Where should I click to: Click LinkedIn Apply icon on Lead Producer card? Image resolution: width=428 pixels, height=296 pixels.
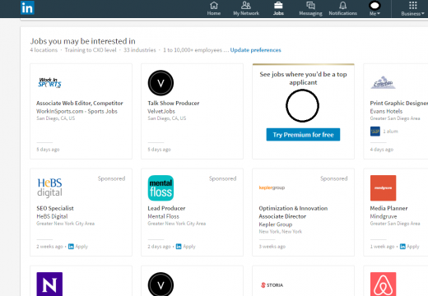coord(179,247)
